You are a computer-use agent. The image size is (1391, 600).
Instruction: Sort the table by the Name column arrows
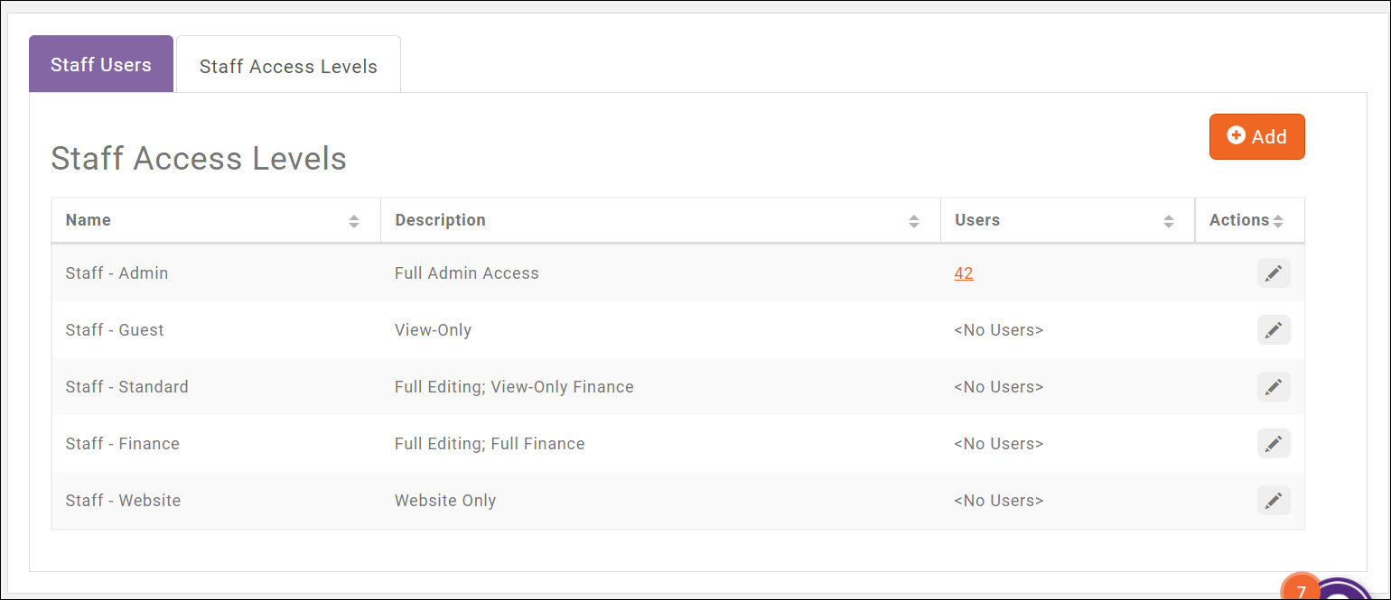click(354, 219)
